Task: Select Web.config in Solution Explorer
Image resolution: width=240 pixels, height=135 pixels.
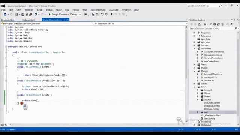Action: click(210, 118)
